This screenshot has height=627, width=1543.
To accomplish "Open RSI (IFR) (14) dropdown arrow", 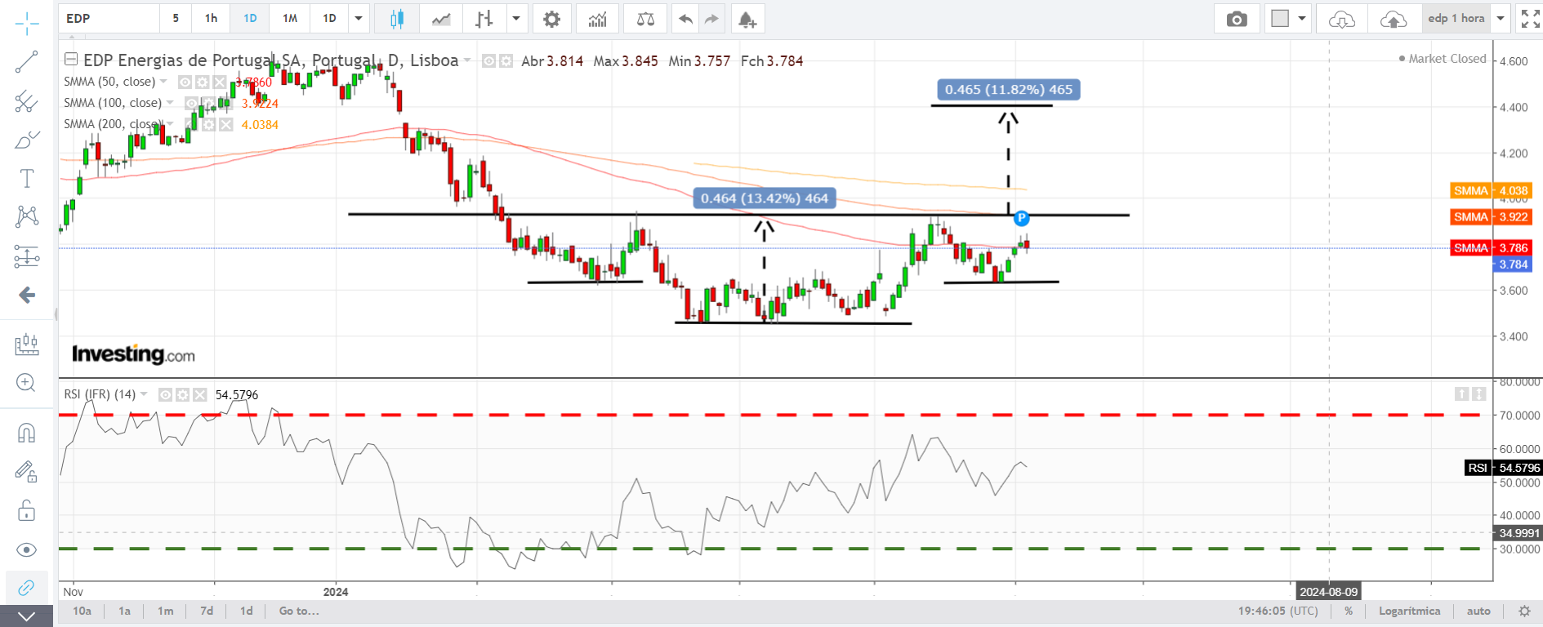I will tap(144, 394).
